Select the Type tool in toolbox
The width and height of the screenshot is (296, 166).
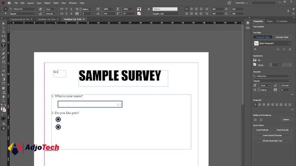(x=3, y=45)
